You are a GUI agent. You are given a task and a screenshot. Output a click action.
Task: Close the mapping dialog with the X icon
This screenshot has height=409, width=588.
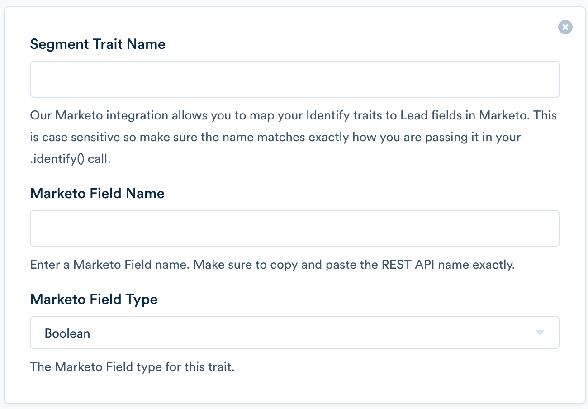(565, 27)
